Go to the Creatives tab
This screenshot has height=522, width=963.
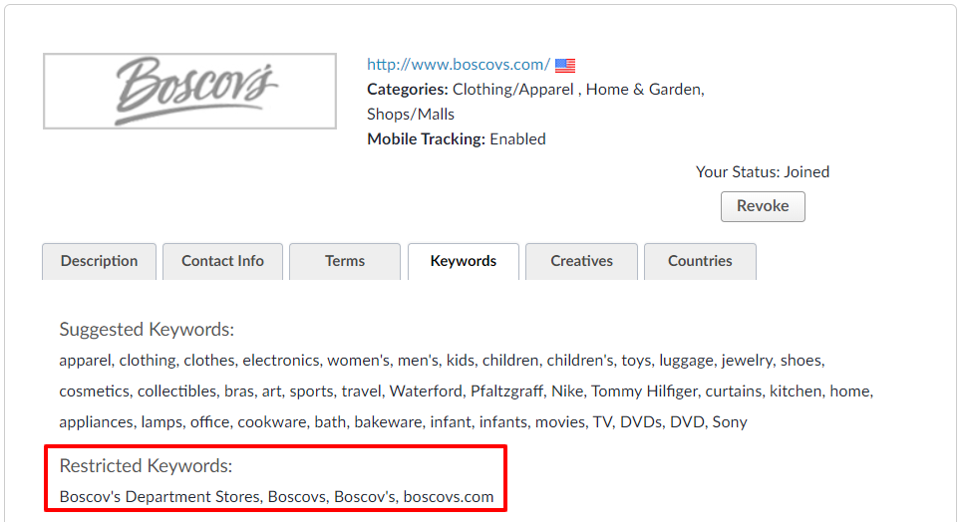(581, 261)
